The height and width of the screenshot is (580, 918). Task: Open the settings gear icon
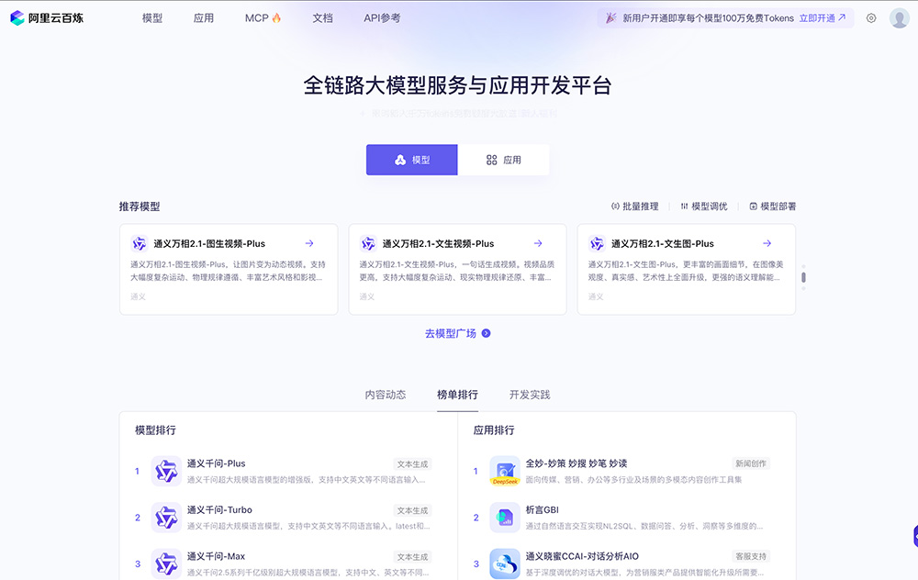pos(871,18)
